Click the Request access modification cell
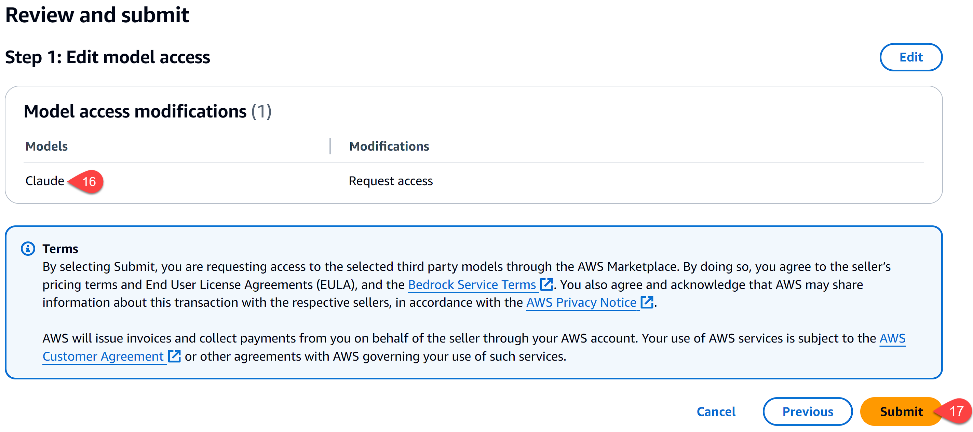Image resolution: width=973 pixels, height=432 pixels. [391, 181]
